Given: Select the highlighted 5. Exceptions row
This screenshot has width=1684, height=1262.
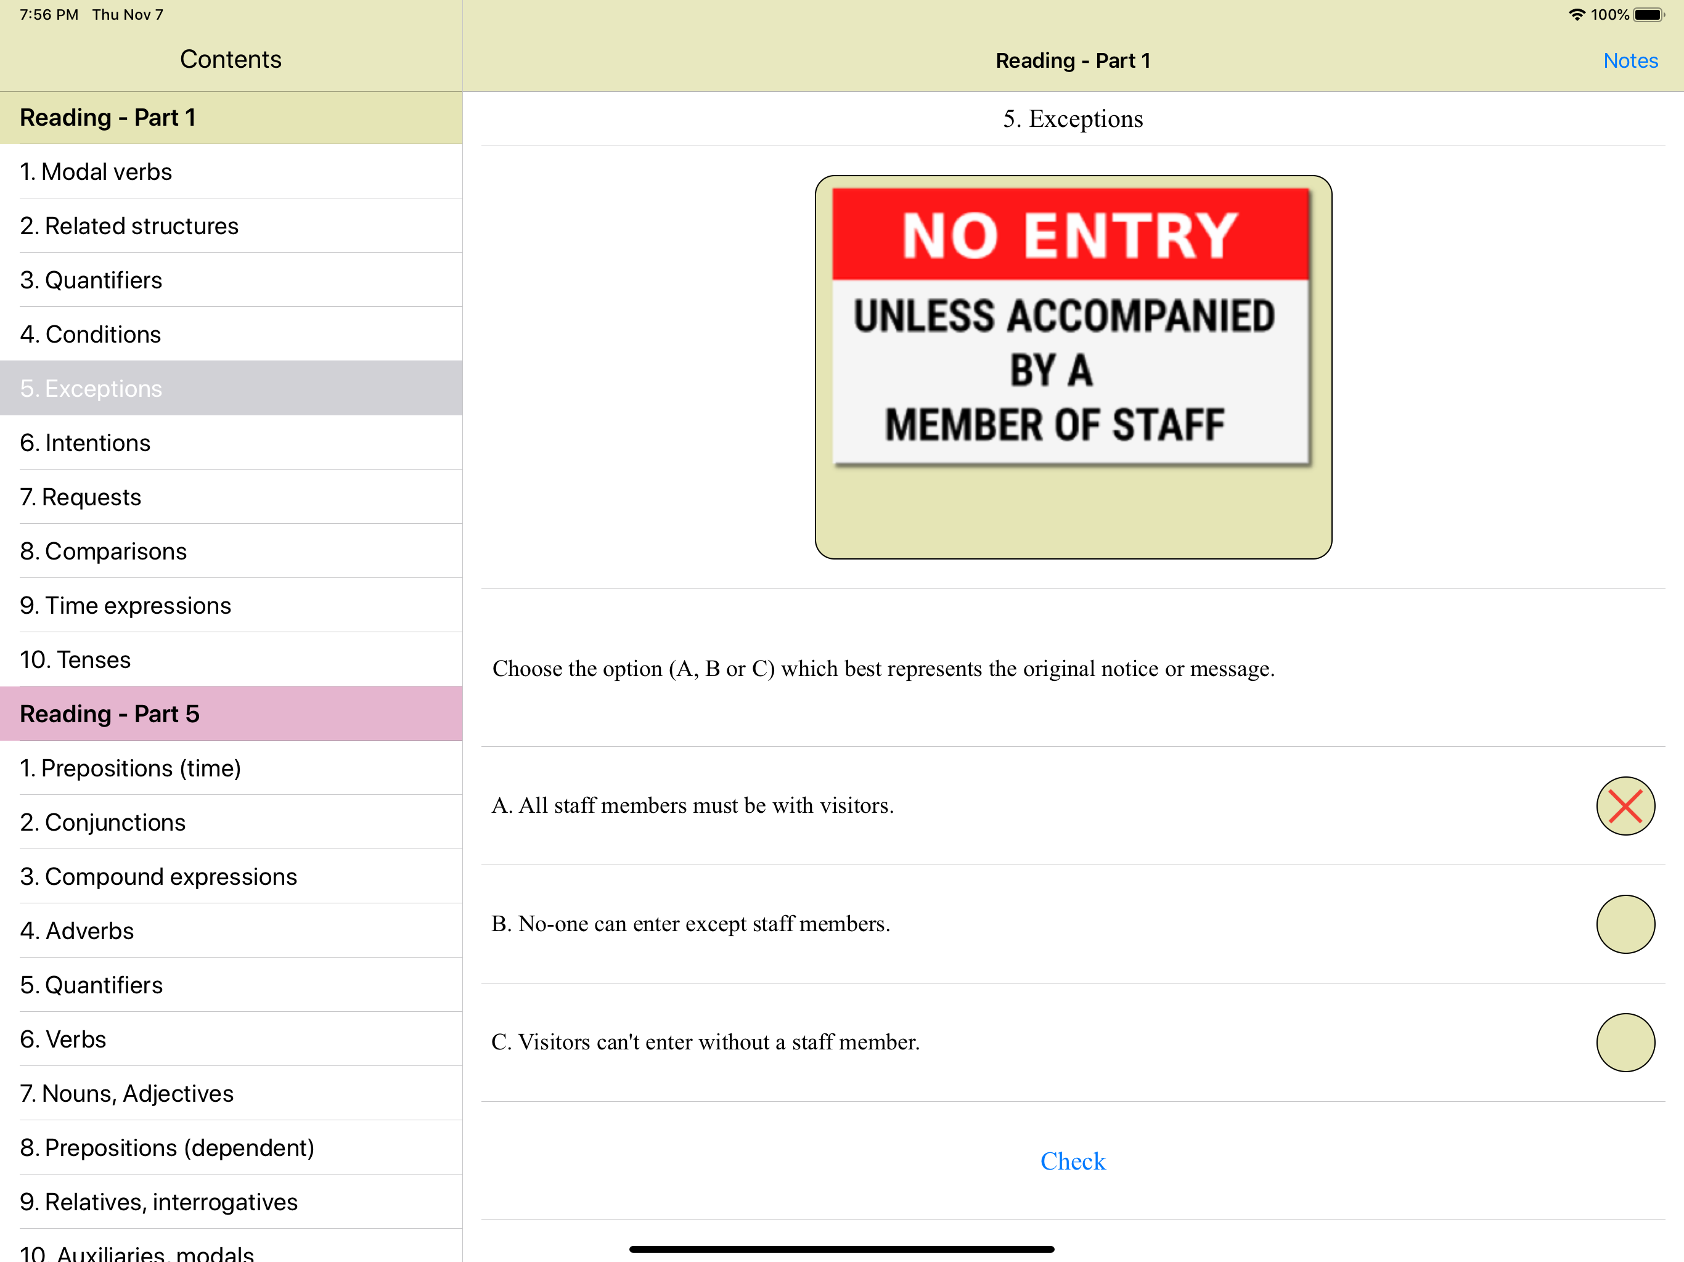Looking at the screenshot, I should (x=231, y=388).
